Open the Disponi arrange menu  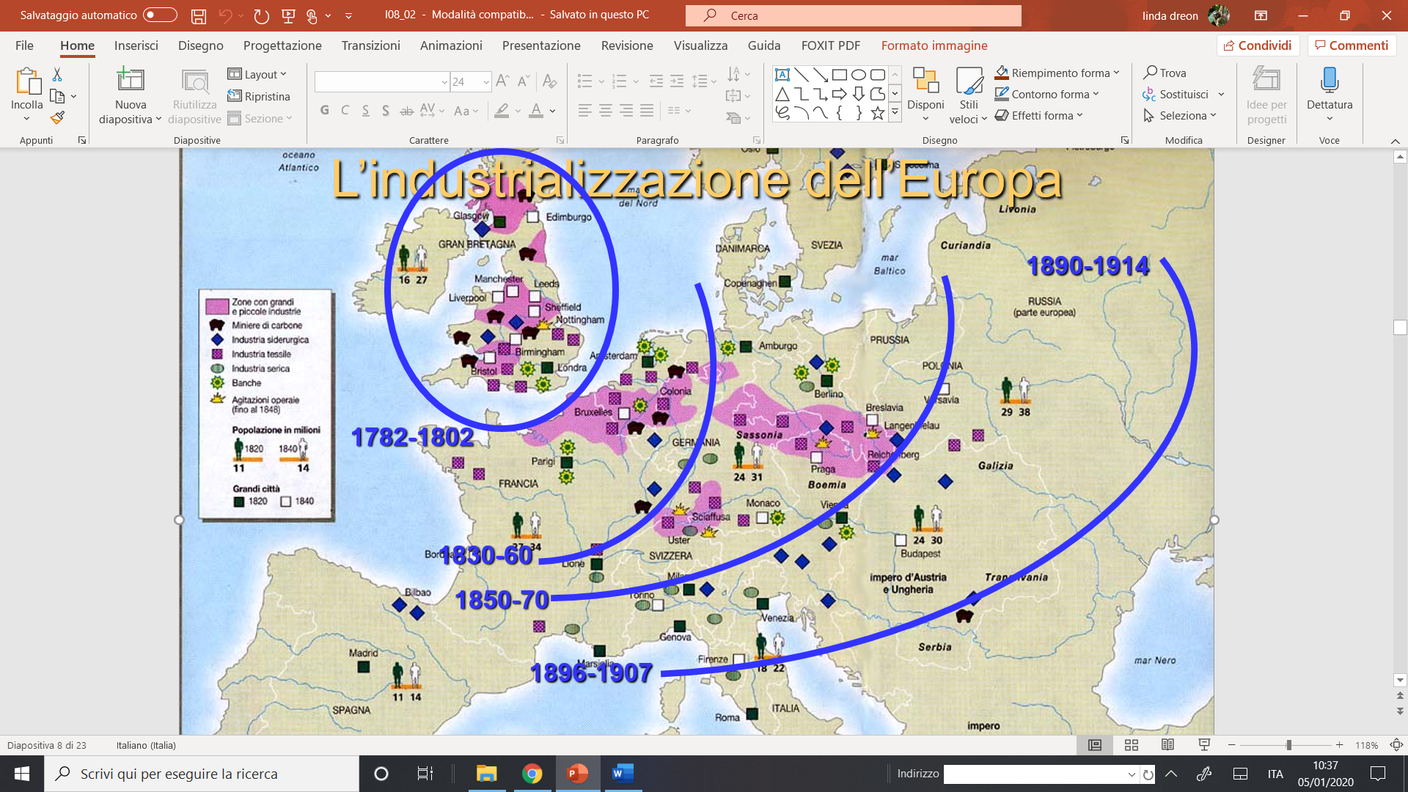925,95
